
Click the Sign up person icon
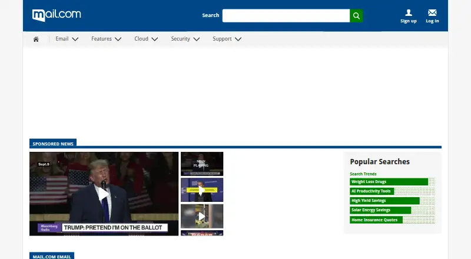pos(409,12)
